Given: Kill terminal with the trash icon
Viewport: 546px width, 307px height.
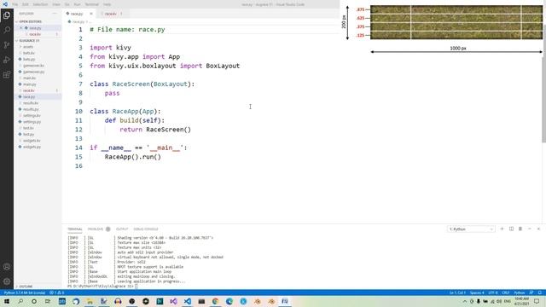Looking at the screenshot, I should [520, 229].
